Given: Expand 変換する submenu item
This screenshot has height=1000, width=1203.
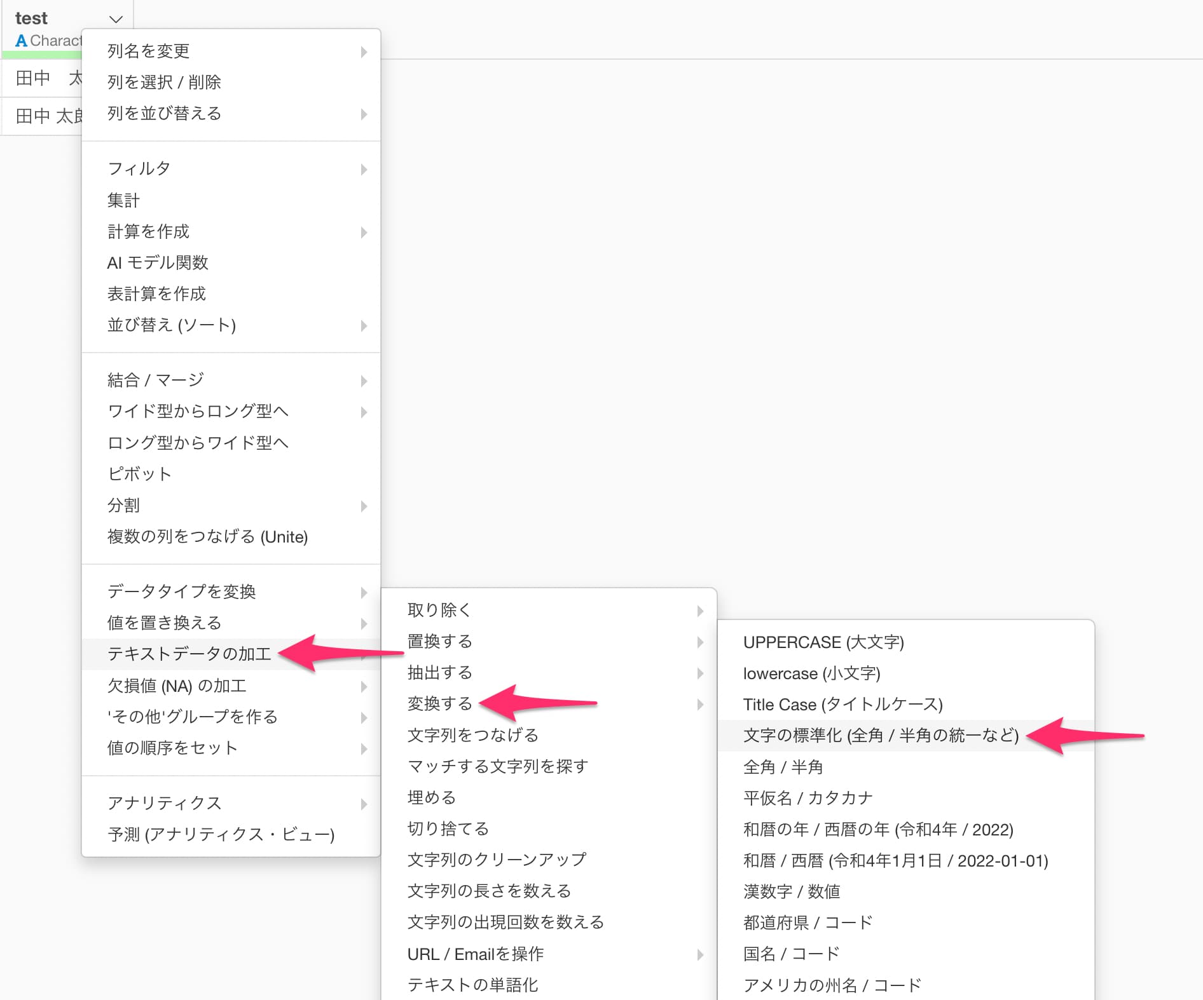Looking at the screenshot, I should pos(440,704).
